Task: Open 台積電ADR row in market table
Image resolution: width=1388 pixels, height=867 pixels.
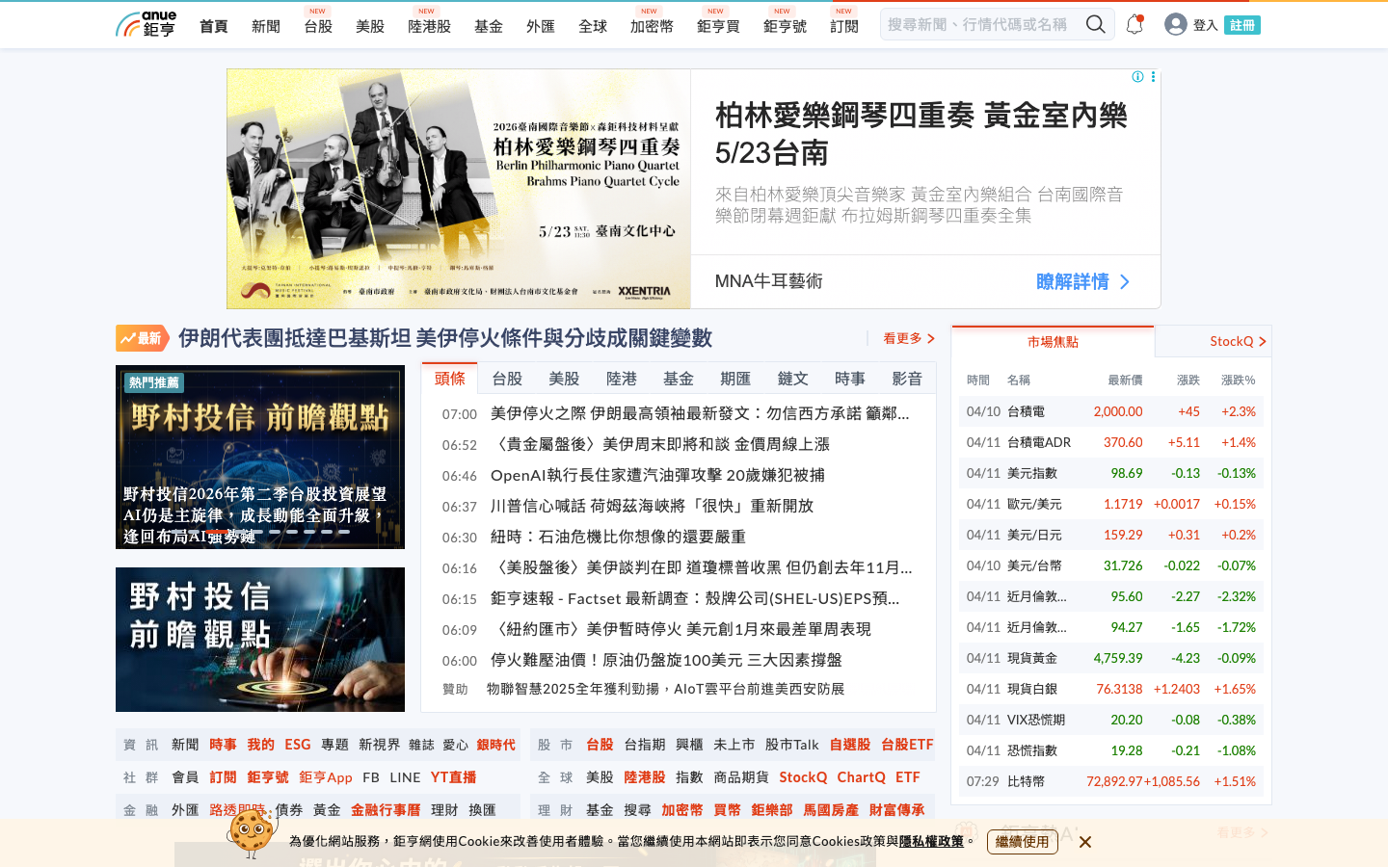Action: tap(1111, 442)
